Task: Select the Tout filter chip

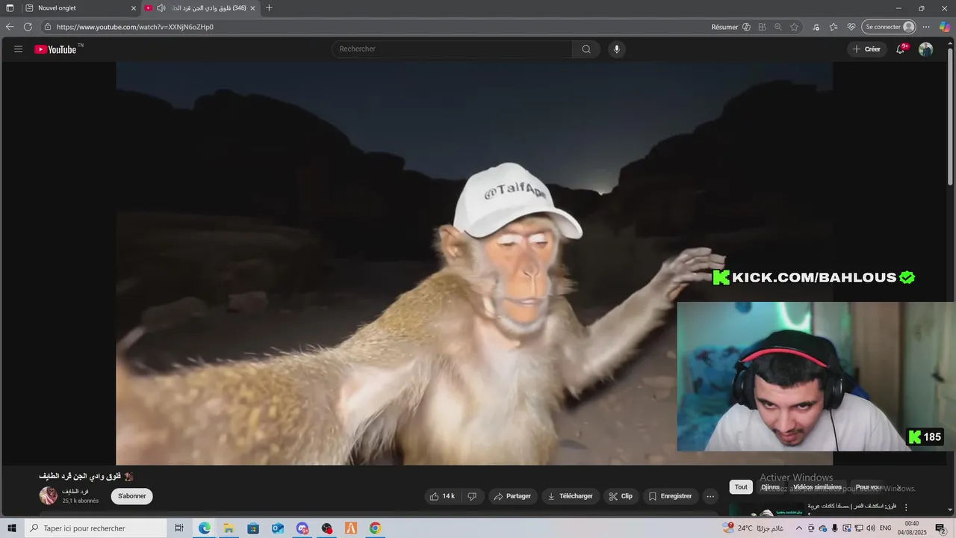Action: tap(741, 487)
